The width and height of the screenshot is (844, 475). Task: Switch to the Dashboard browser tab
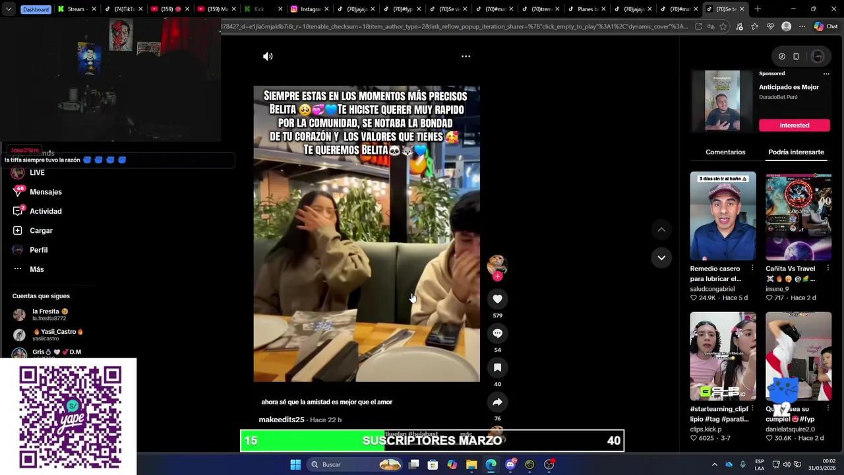(36, 9)
